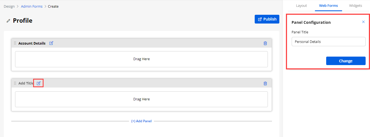Navigate to Admin Forms breadcrumb
Viewport: 370px width, 137px height.
click(x=32, y=6)
